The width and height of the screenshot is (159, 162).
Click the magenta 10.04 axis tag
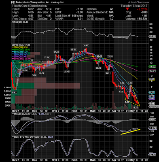pyautogui.click(x=152, y=71)
